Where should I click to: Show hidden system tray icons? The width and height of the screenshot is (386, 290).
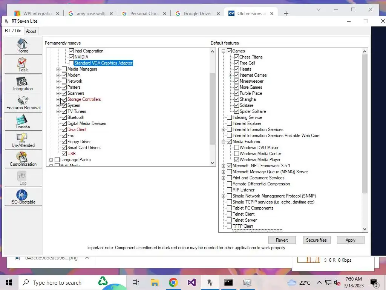(x=319, y=282)
